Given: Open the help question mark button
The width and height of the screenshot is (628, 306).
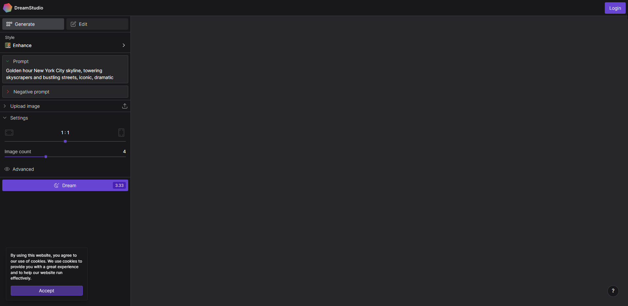Looking at the screenshot, I should pyautogui.click(x=613, y=291).
